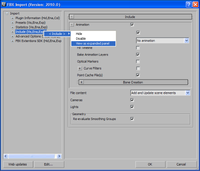The image size is (200, 171).
Task: Click the tree horizontal scrollbar thumb
Action: (32, 156)
